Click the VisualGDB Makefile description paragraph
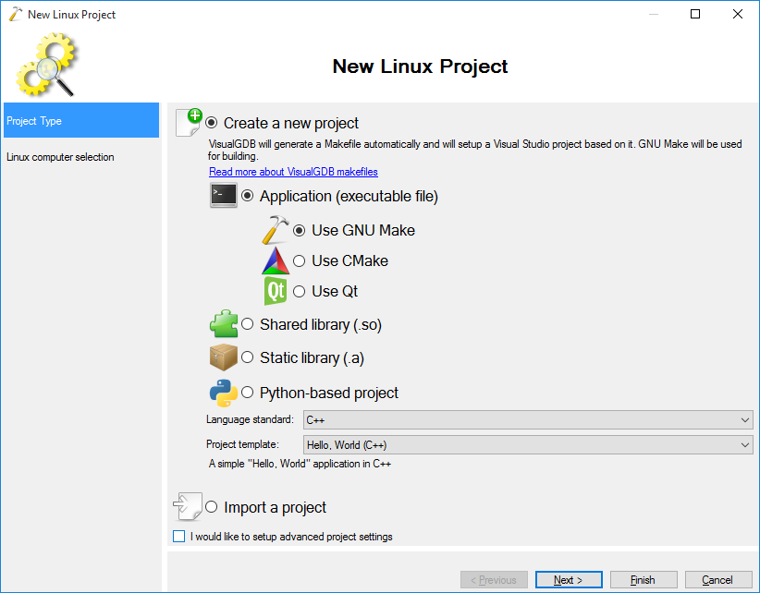 475,150
